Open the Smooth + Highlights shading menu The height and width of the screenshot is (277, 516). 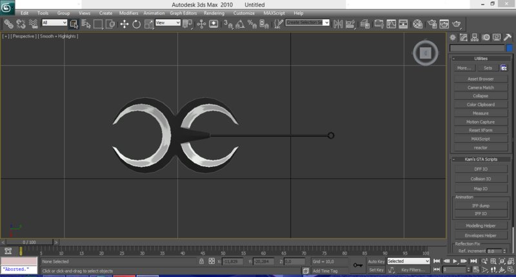click(58, 37)
